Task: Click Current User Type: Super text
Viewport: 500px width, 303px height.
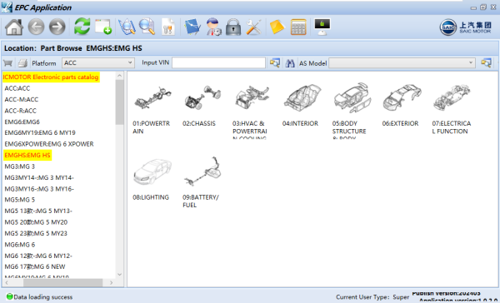Action: click(x=372, y=297)
